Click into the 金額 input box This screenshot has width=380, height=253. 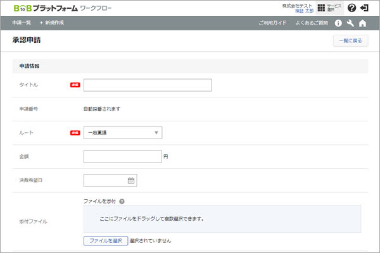click(x=122, y=156)
